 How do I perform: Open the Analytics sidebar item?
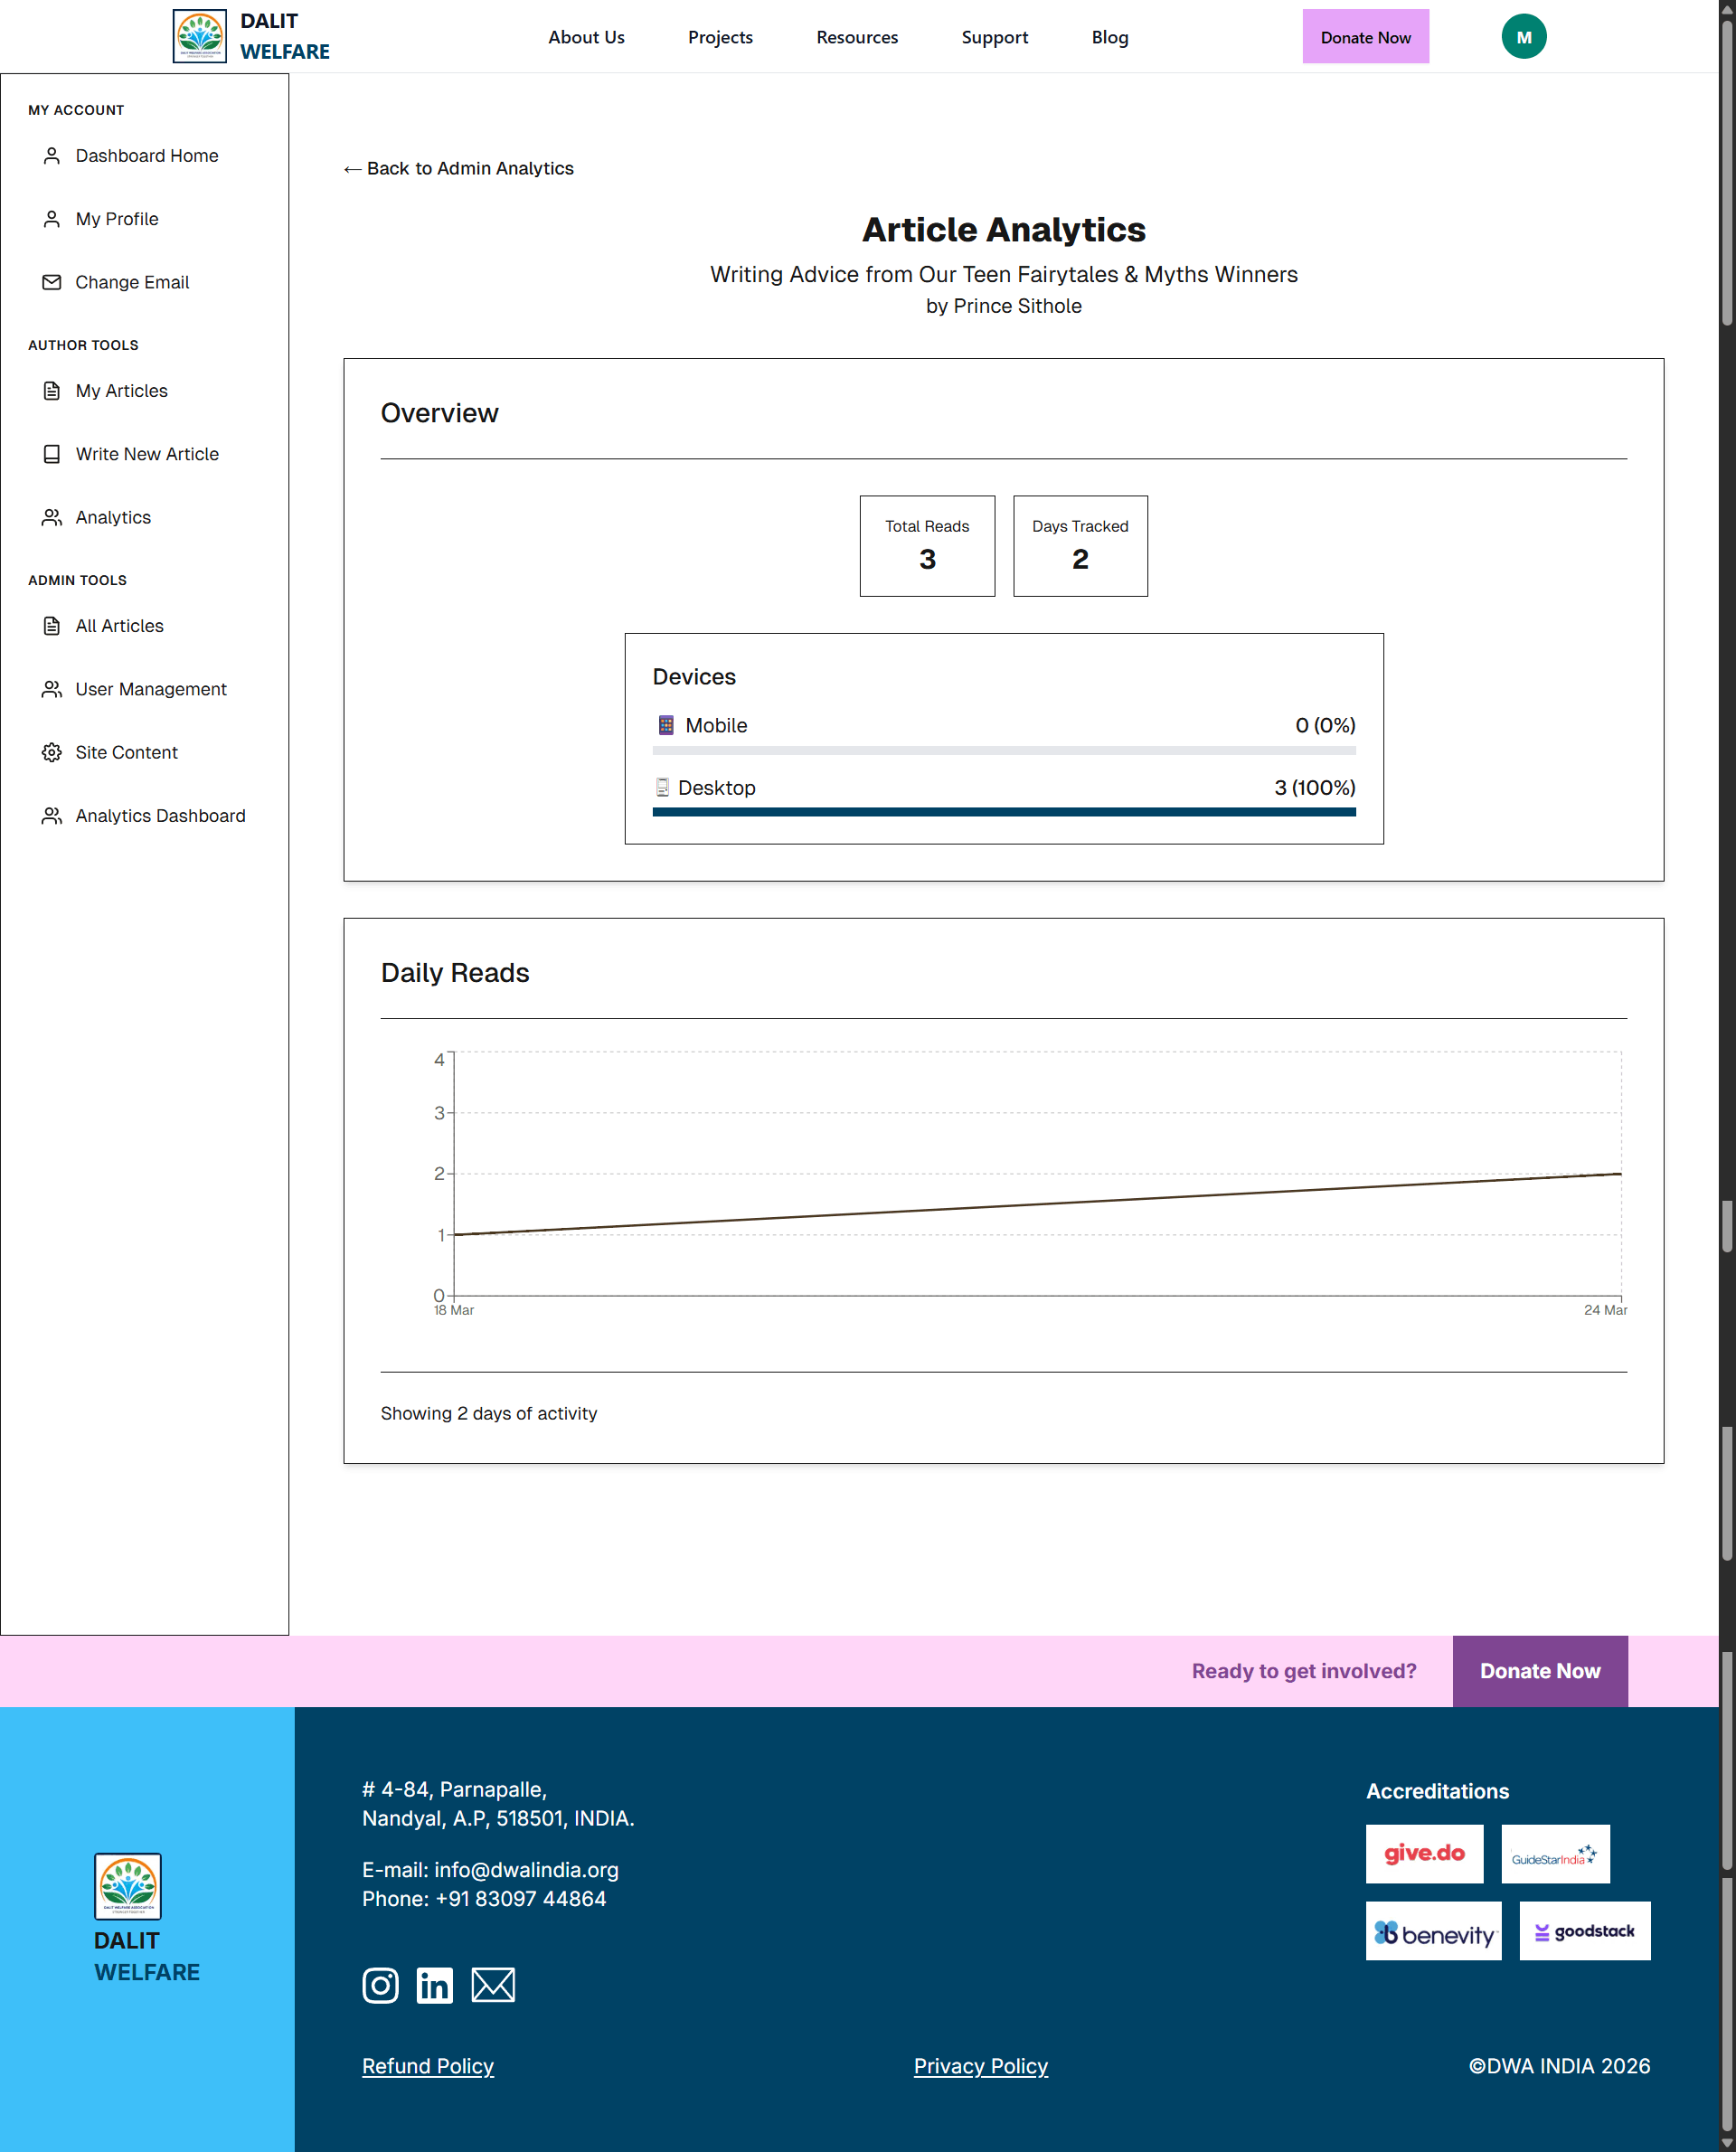(x=112, y=517)
